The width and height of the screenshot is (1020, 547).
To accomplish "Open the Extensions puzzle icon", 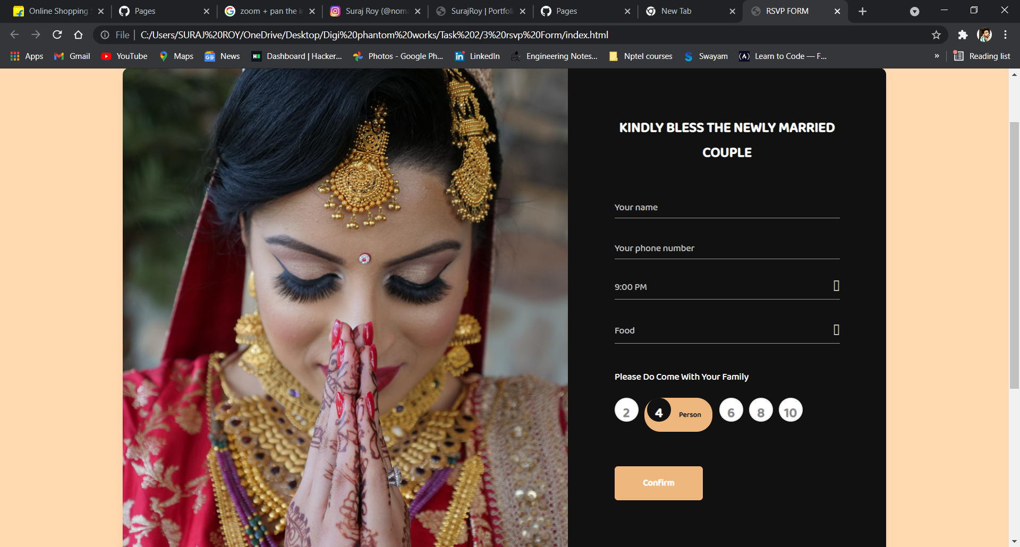I will point(963,35).
